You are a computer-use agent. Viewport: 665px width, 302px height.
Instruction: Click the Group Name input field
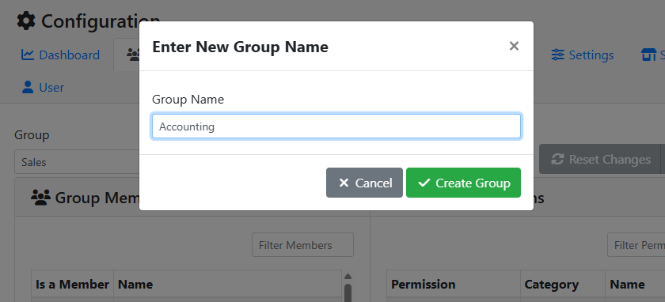click(x=336, y=126)
